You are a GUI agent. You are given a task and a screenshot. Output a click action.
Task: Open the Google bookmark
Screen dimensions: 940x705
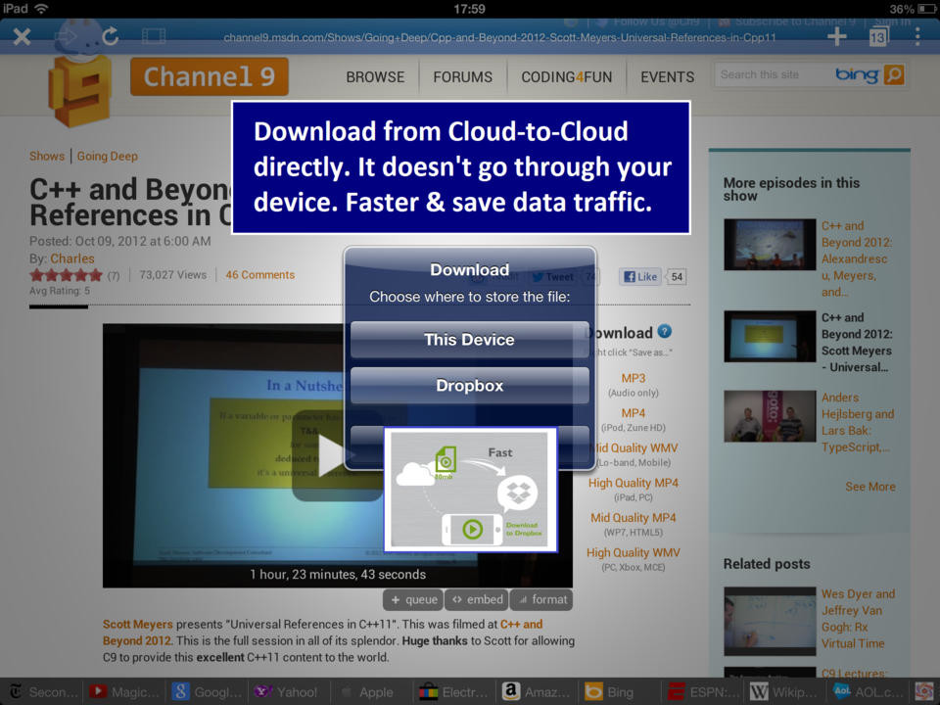(x=207, y=692)
